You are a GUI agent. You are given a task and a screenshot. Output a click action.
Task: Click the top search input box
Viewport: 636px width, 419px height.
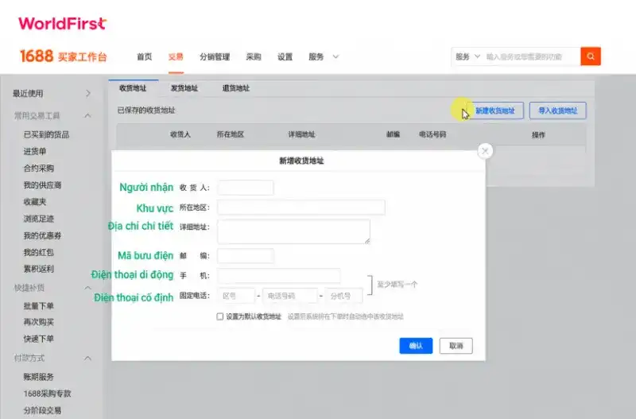pos(531,56)
